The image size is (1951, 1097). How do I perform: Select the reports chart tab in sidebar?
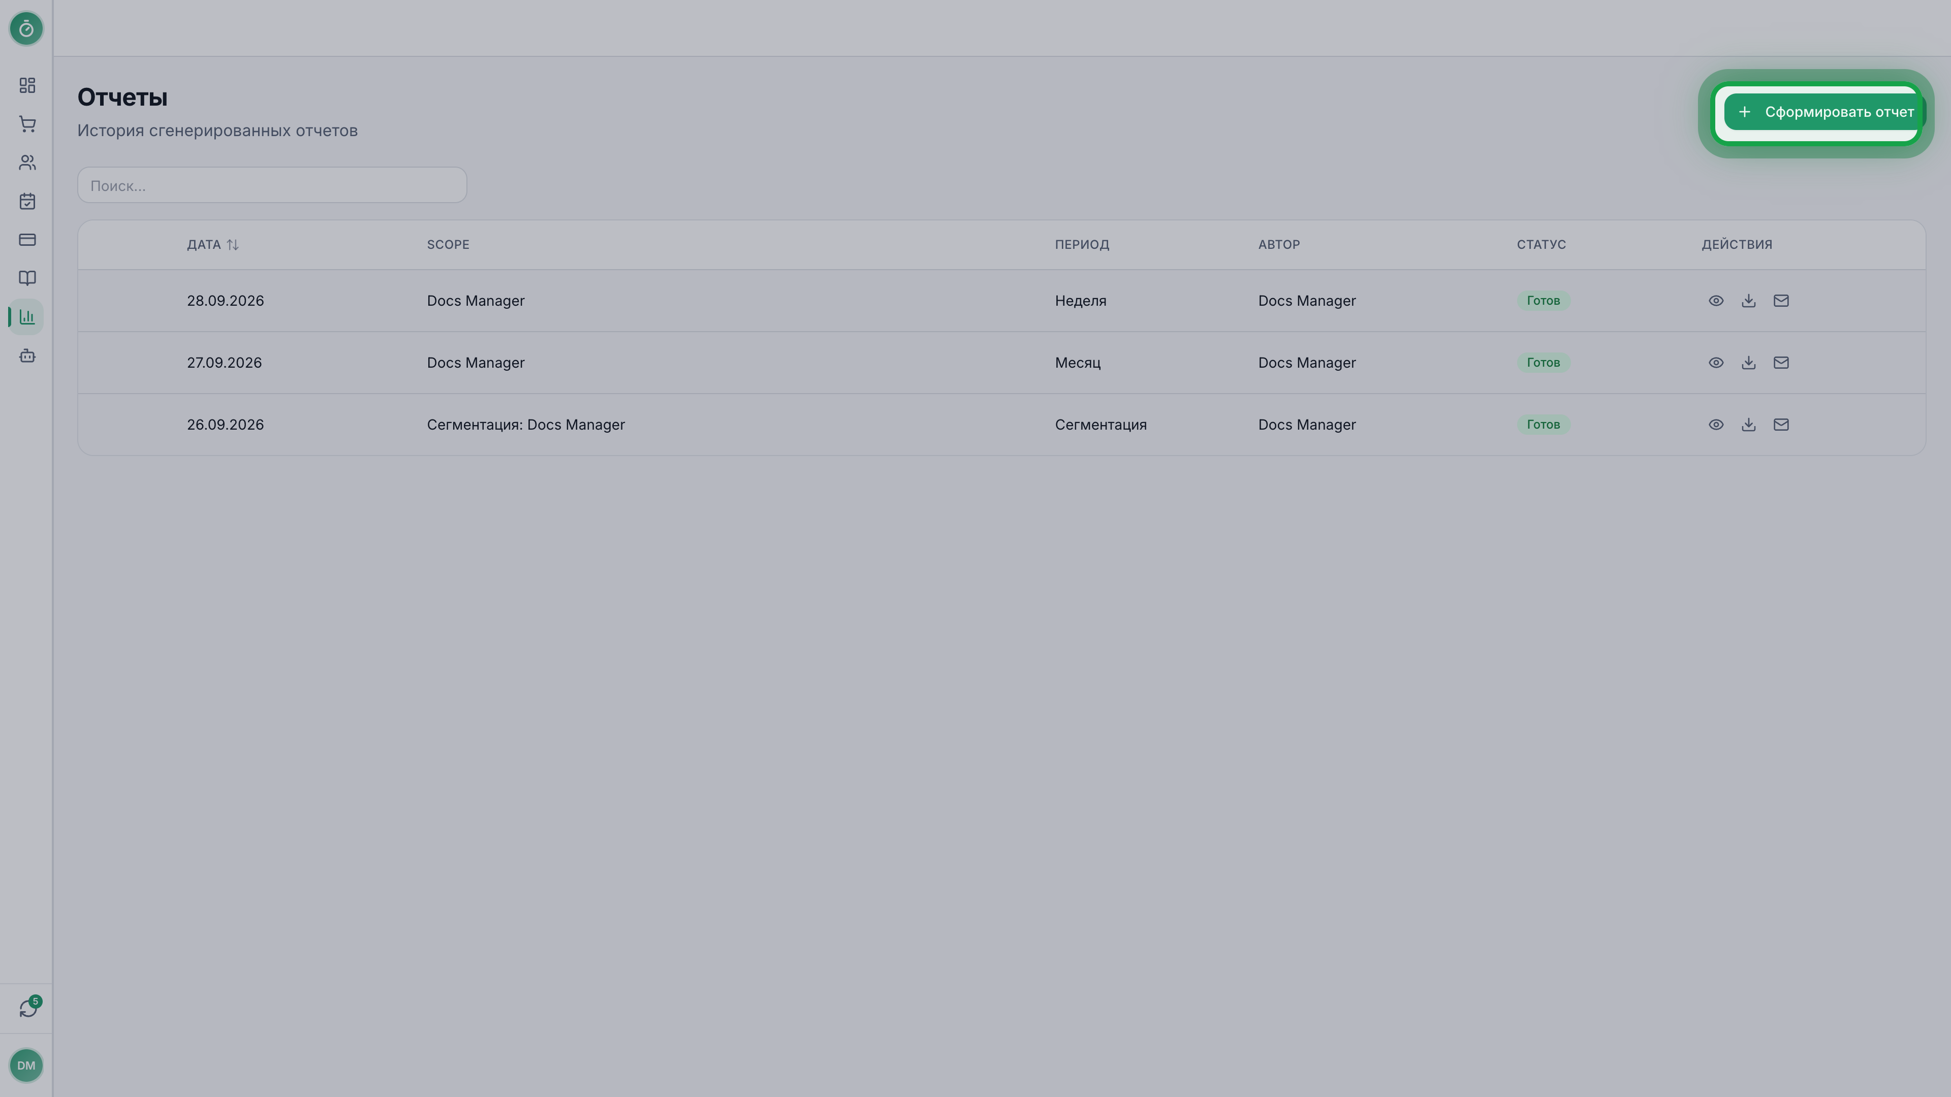tap(27, 317)
